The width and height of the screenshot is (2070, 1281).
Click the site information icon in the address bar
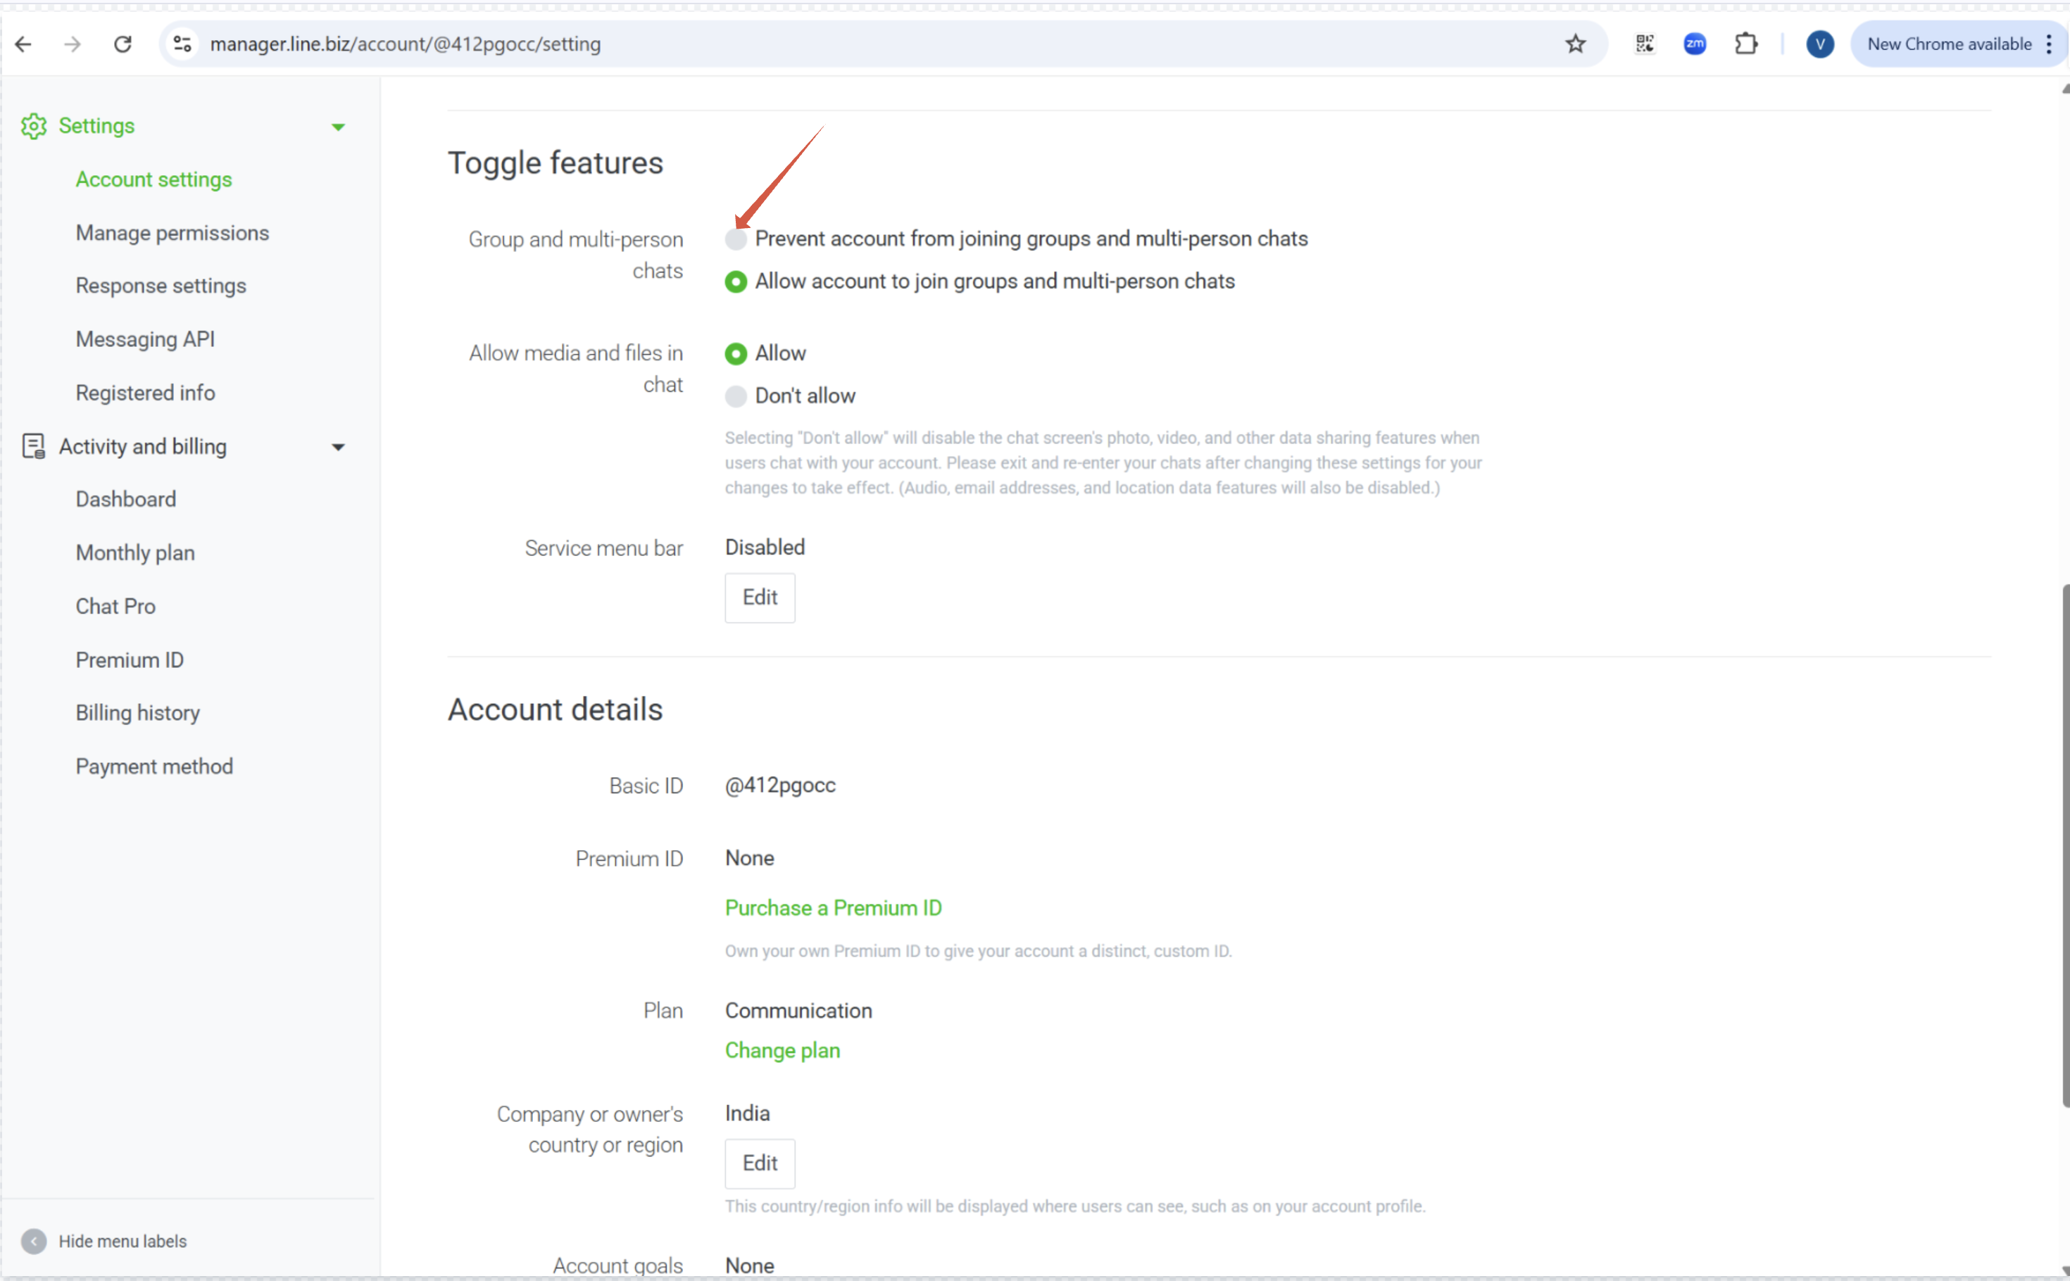(182, 44)
